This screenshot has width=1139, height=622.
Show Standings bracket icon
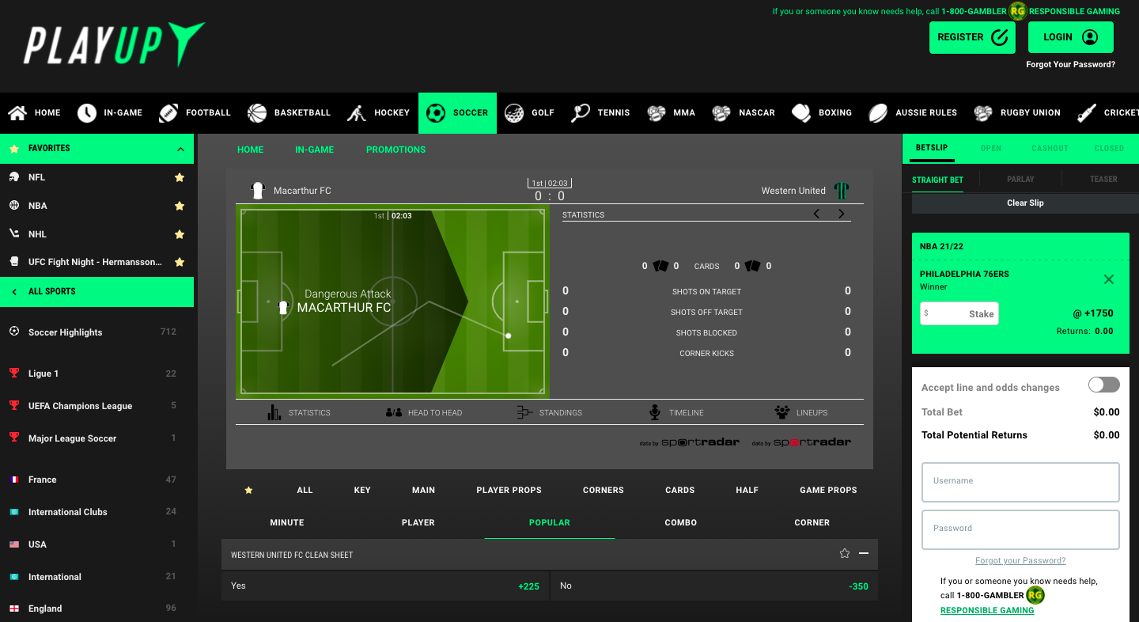click(x=524, y=412)
